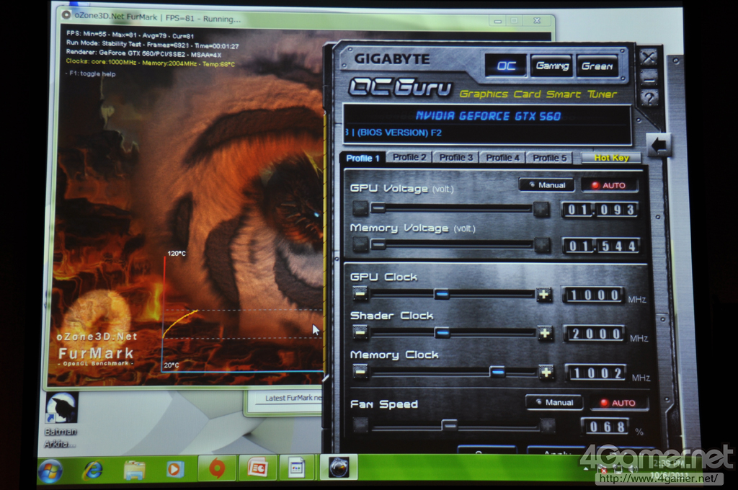Set GPU Voltage mode to AUTO
This screenshot has width=738, height=490.
[609, 185]
